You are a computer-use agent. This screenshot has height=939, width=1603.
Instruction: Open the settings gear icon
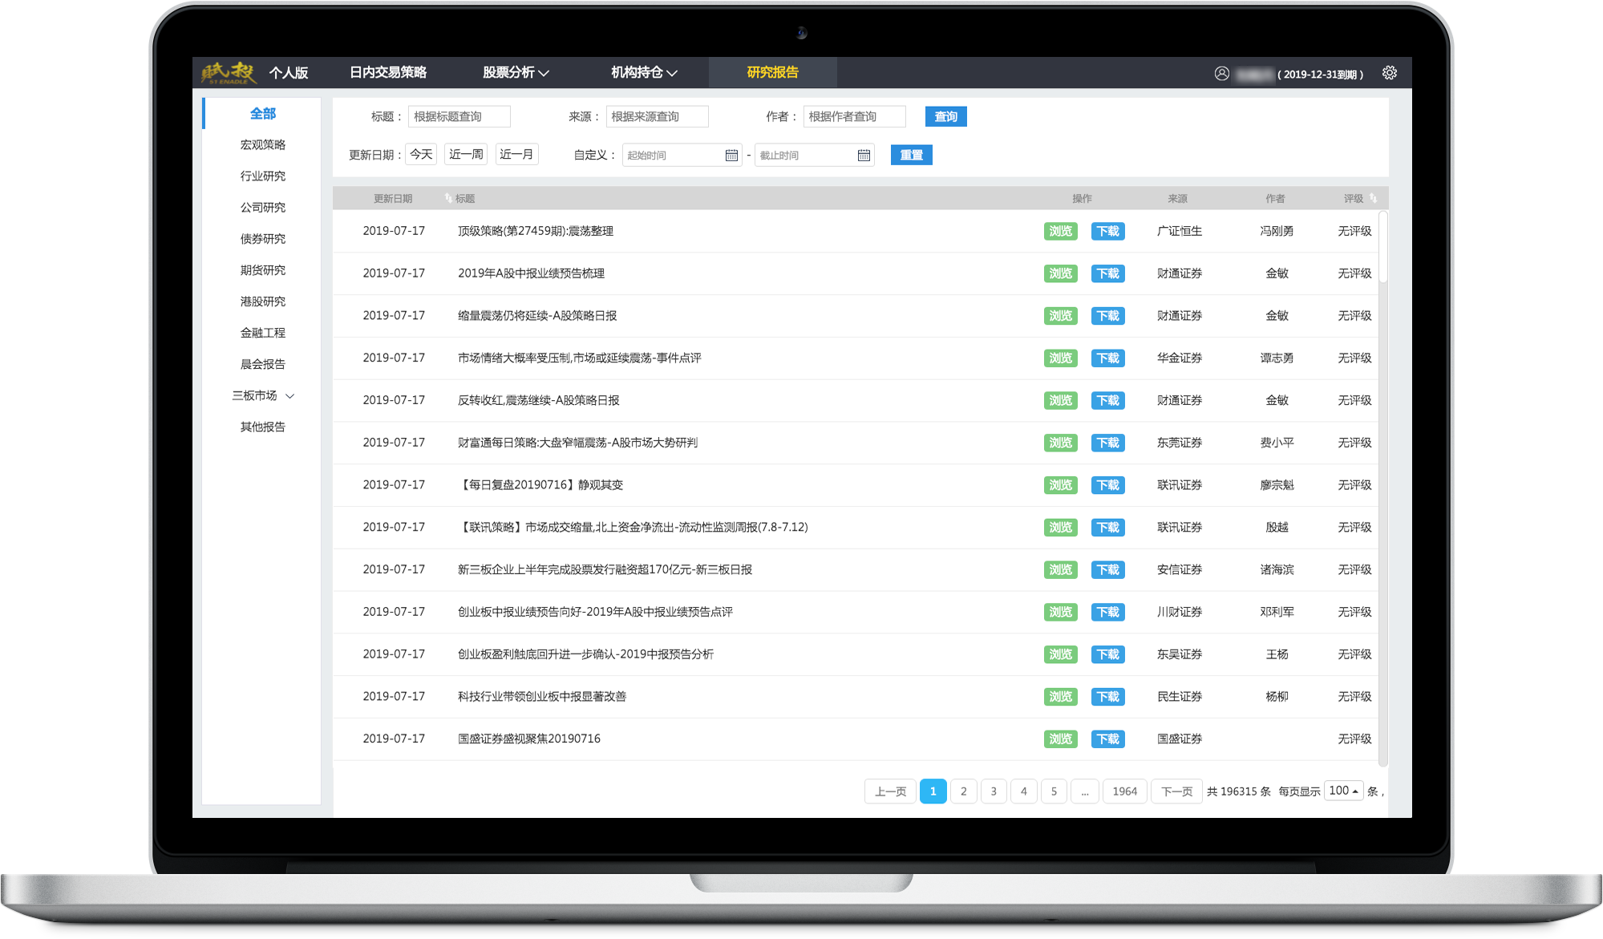coord(1389,73)
